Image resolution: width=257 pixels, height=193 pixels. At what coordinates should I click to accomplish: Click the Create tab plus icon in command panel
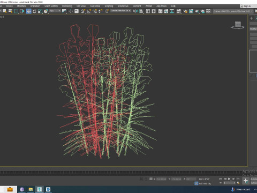[251, 18]
